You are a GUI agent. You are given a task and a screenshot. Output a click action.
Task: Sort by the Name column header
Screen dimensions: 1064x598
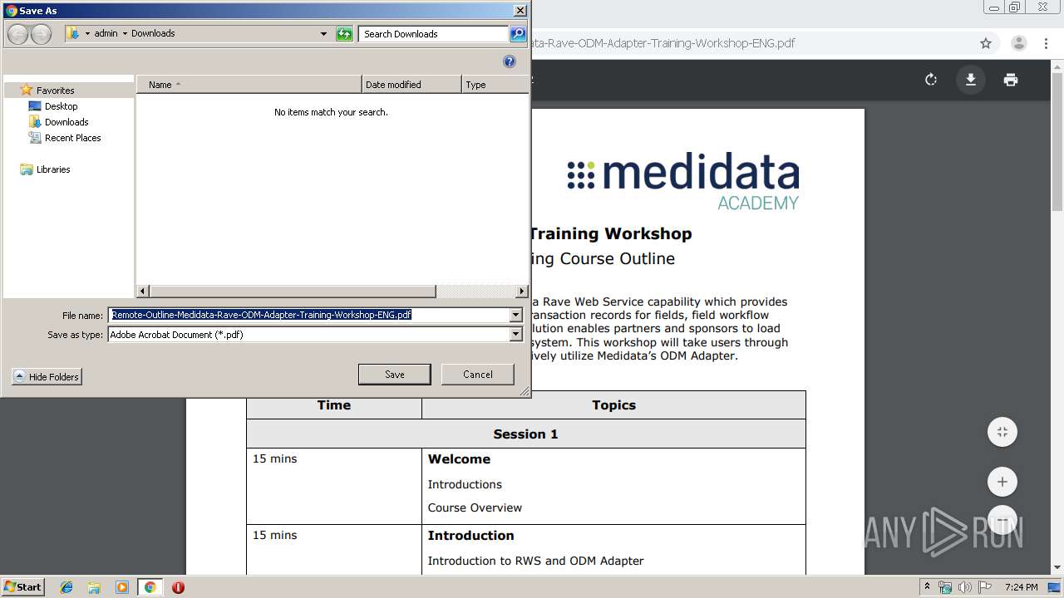click(249, 85)
